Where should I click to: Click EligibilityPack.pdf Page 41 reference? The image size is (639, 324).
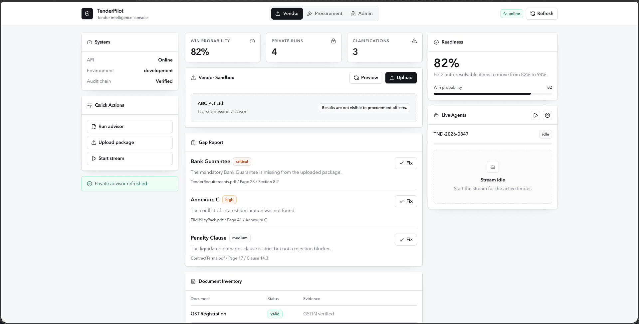tap(229, 220)
